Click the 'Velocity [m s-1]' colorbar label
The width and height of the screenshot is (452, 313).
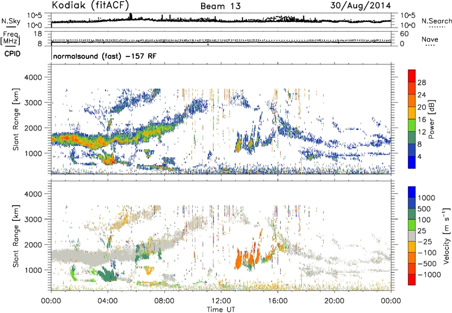pos(446,236)
